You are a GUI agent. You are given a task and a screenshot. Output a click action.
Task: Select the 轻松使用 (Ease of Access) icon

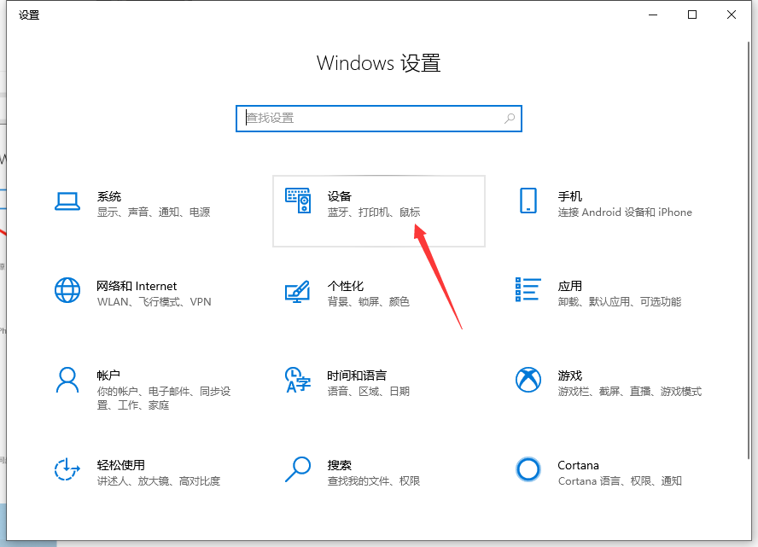pyautogui.click(x=67, y=469)
